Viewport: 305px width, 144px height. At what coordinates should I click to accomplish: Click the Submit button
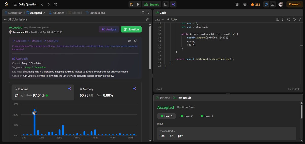(x=151, y=4)
